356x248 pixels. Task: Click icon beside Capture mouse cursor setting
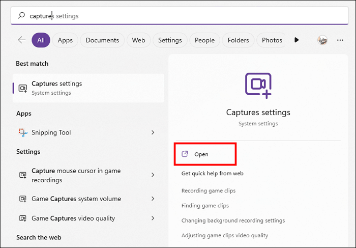(x=23, y=175)
